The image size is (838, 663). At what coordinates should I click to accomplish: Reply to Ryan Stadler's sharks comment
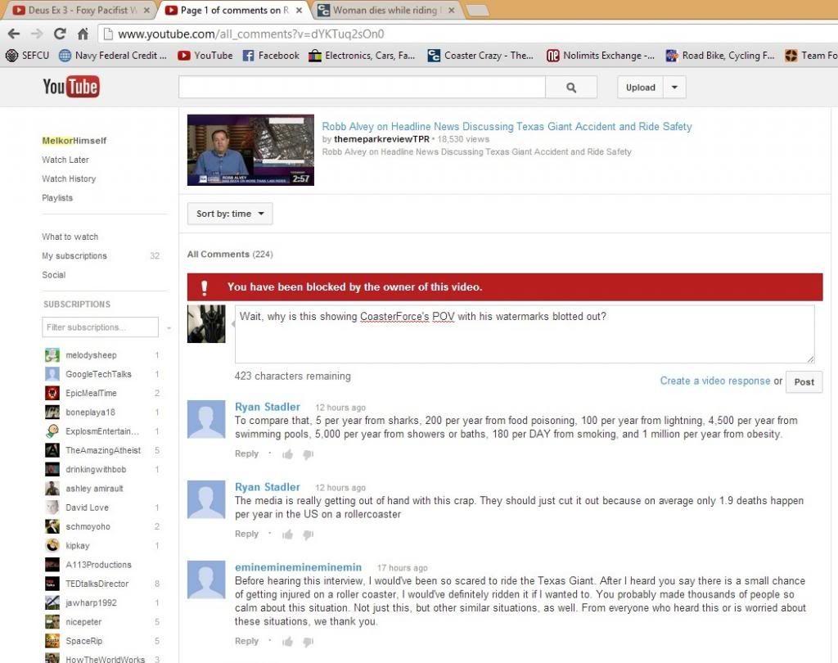246,453
